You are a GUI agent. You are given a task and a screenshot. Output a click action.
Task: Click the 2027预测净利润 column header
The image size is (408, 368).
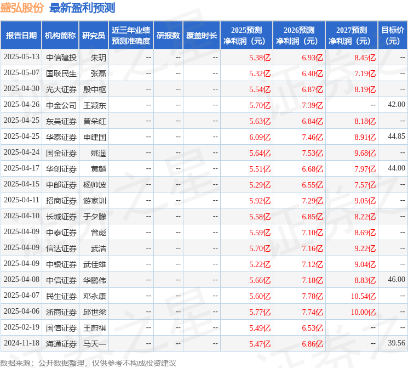point(352,36)
